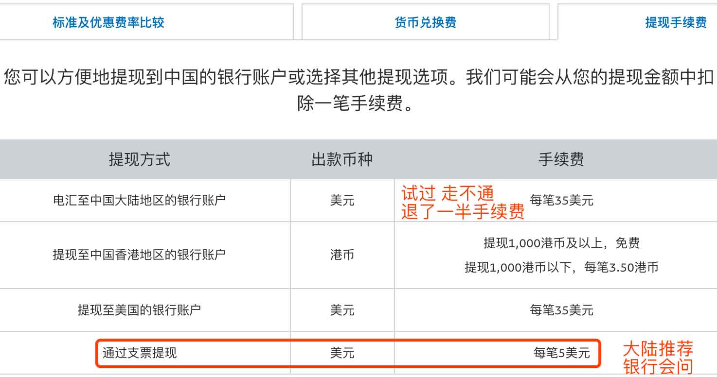Viewport: 717px width, 377px height.
Task: Select the 提现至美国的银行账户 row label
Action: click(139, 310)
